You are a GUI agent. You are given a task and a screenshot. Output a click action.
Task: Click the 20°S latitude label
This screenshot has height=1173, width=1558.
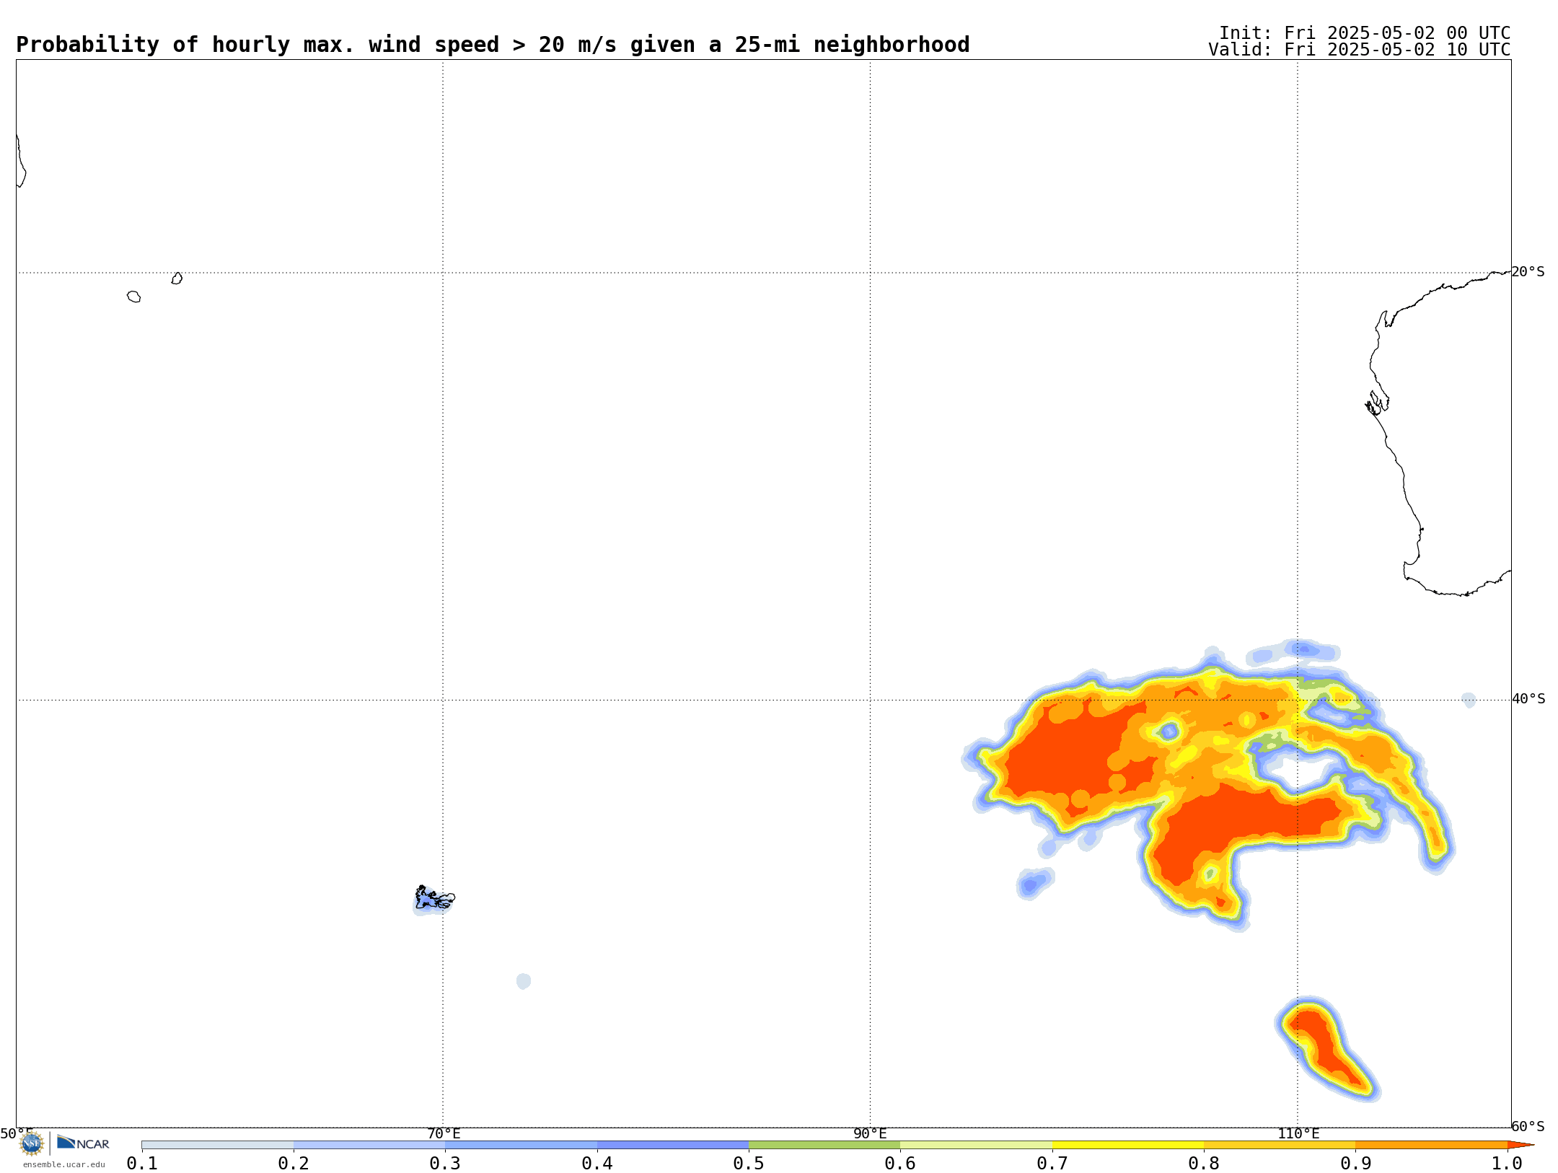(1528, 271)
